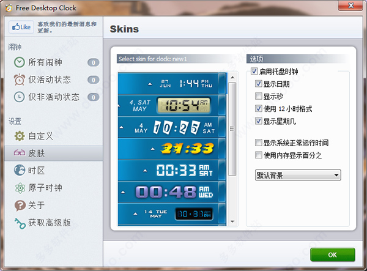The height and width of the screenshot is (271, 367).
Task: Select the 10:25 flip-card skin
Action: pyautogui.click(x=172, y=127)
